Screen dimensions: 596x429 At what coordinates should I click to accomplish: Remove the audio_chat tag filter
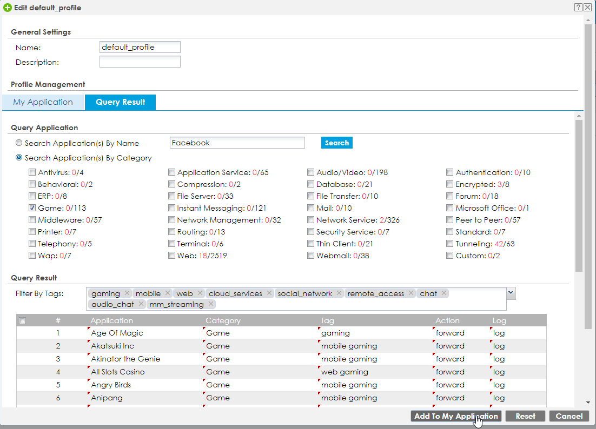pyautogui.click(x=141, y=304)
